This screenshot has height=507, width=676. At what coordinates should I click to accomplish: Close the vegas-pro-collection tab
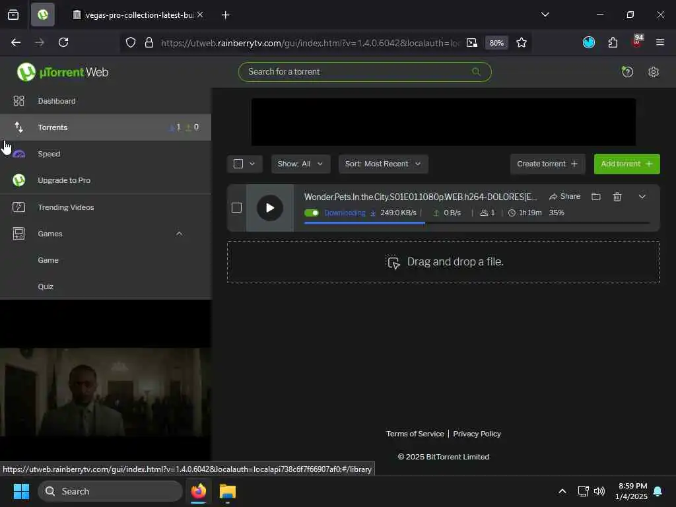click(x=200, y=15)
